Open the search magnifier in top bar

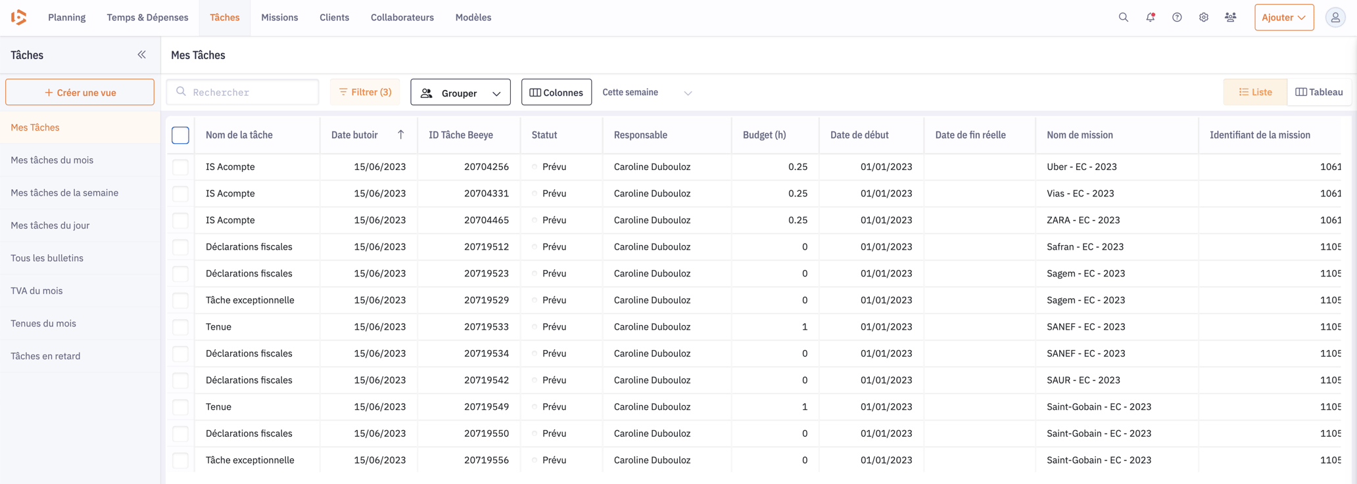pyautogui.click(x=1123, y=18)
